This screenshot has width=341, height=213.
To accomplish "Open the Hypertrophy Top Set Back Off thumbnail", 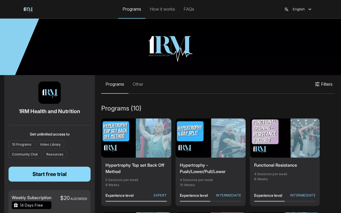I will pos(136,138).
